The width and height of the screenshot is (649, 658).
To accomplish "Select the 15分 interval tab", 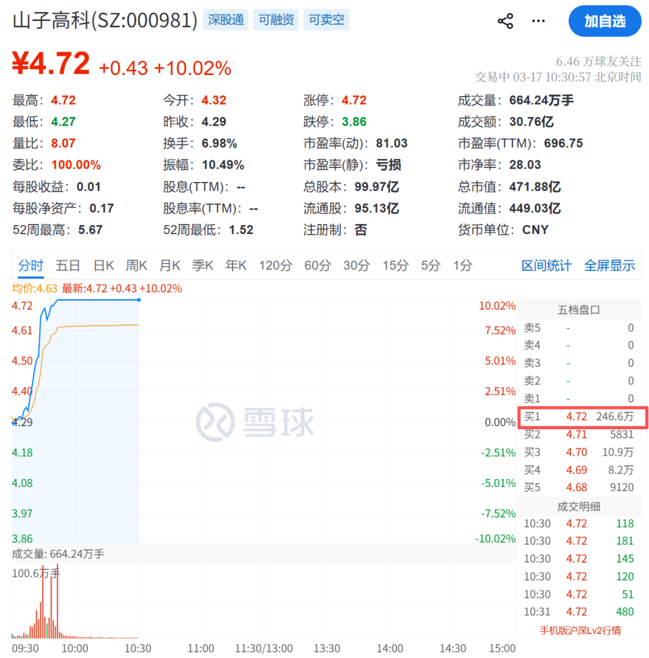I will (x=395, y=265).
